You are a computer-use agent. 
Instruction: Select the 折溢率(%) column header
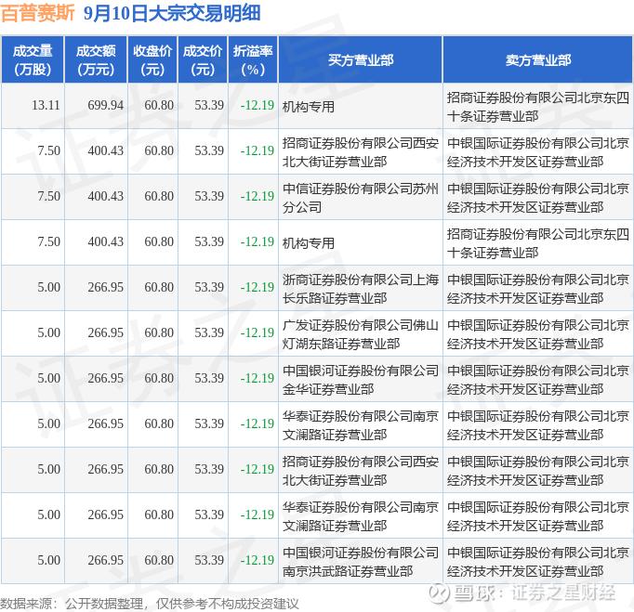[x=253, y=59]
